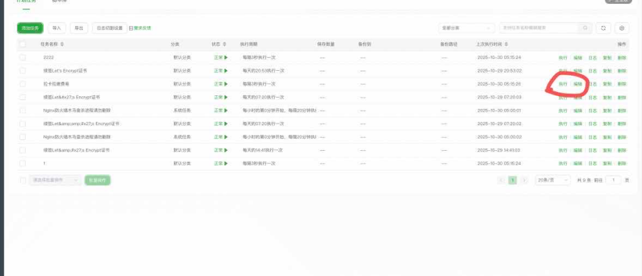Click the time 2025-10-30 05:15:26
Image resolution: width=642 pixels, height=276 pixels.
point(499,84)
